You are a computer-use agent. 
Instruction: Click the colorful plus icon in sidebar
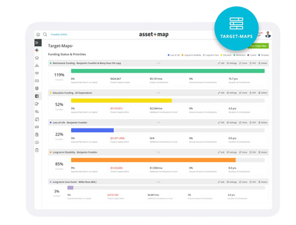(37, 50)
